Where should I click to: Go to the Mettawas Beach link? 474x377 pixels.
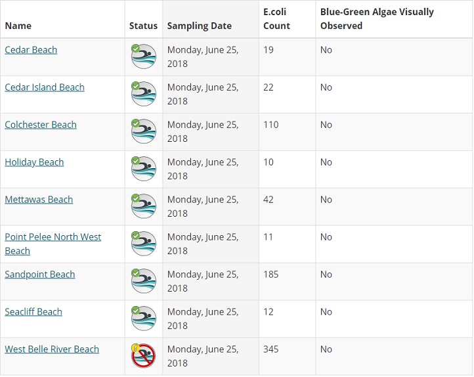[39, 200]
